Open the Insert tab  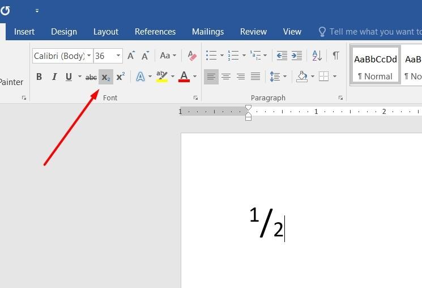(x=24, y=32)
